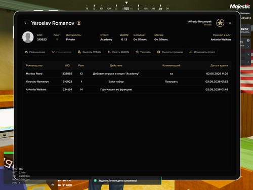Click the $1 600 cash indicator
The image size is (253, 190).
click(x=65, y=185)
